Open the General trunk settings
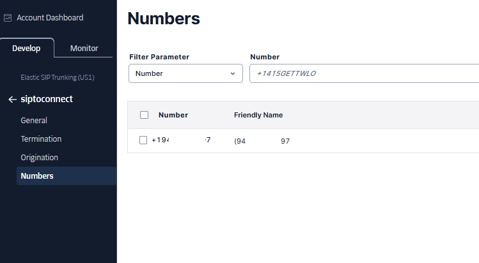479x263 pixels. pyautogui.click(x=34, y=121)
